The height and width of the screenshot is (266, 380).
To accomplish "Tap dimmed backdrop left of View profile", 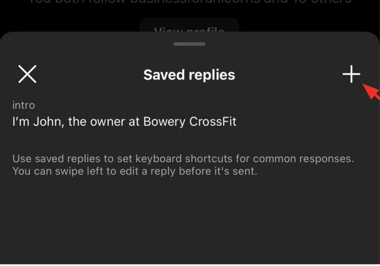I will pos(67,22).
